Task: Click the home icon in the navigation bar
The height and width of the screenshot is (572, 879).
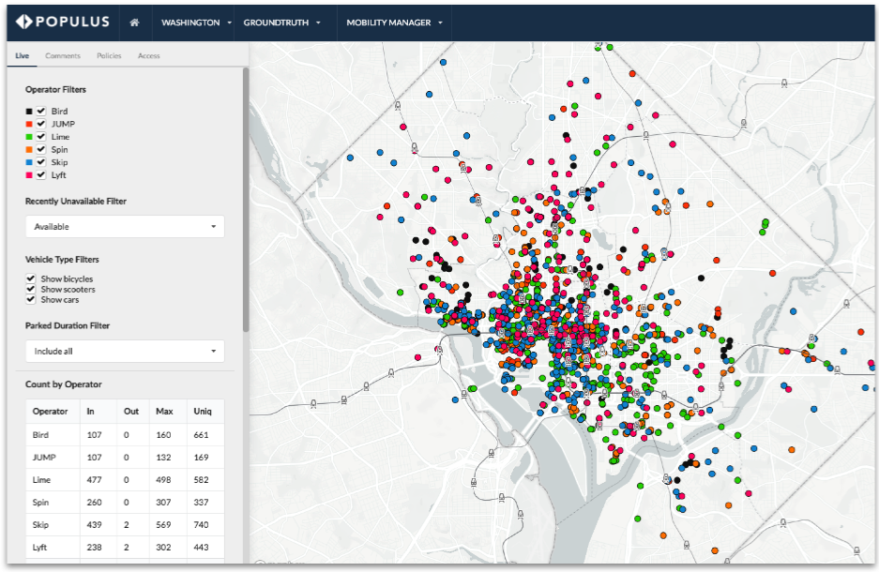Action: [134, 22]
